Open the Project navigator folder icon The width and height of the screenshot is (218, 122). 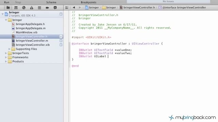(x=8, y=7)
